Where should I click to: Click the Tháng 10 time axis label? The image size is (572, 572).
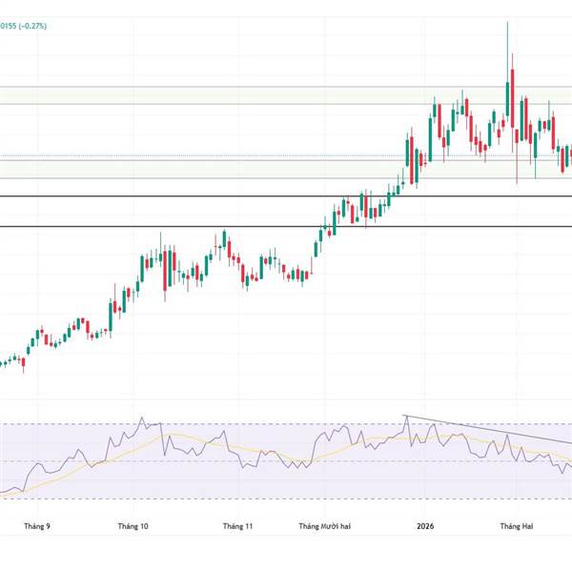coord(133,525)
